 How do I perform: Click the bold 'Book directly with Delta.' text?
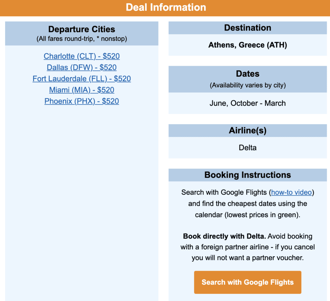[x=224, y=236]
